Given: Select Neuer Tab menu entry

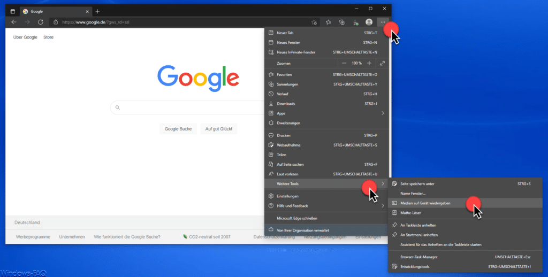Looking at the screenshot, I should click(326, 33).
